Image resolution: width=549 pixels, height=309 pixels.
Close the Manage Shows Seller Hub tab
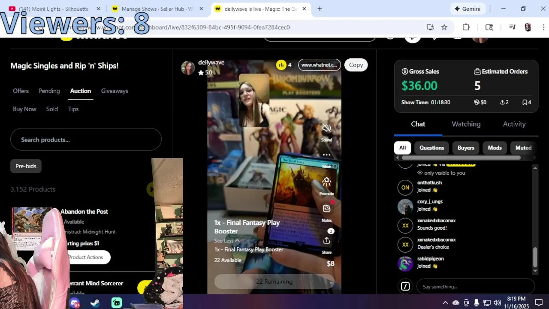[x=201, y=9]
